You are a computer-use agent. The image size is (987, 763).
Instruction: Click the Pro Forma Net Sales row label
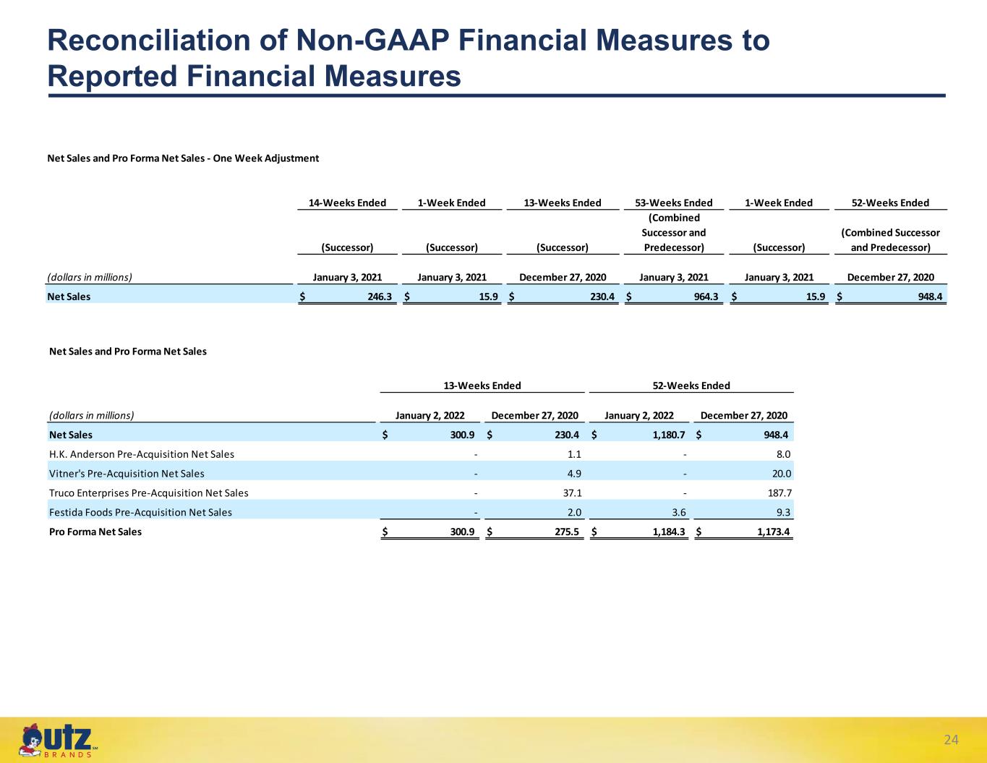(95, 532)
